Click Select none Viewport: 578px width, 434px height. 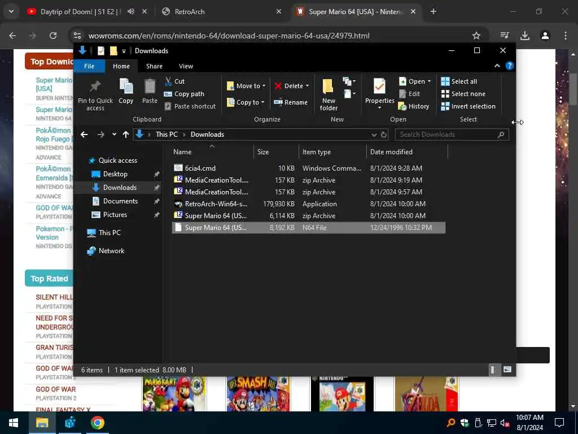463,94
